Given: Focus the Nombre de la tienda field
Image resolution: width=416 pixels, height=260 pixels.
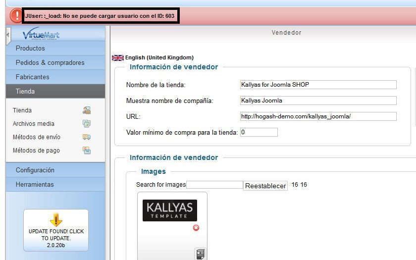Looking at the screenshot, I should point(318,85).
